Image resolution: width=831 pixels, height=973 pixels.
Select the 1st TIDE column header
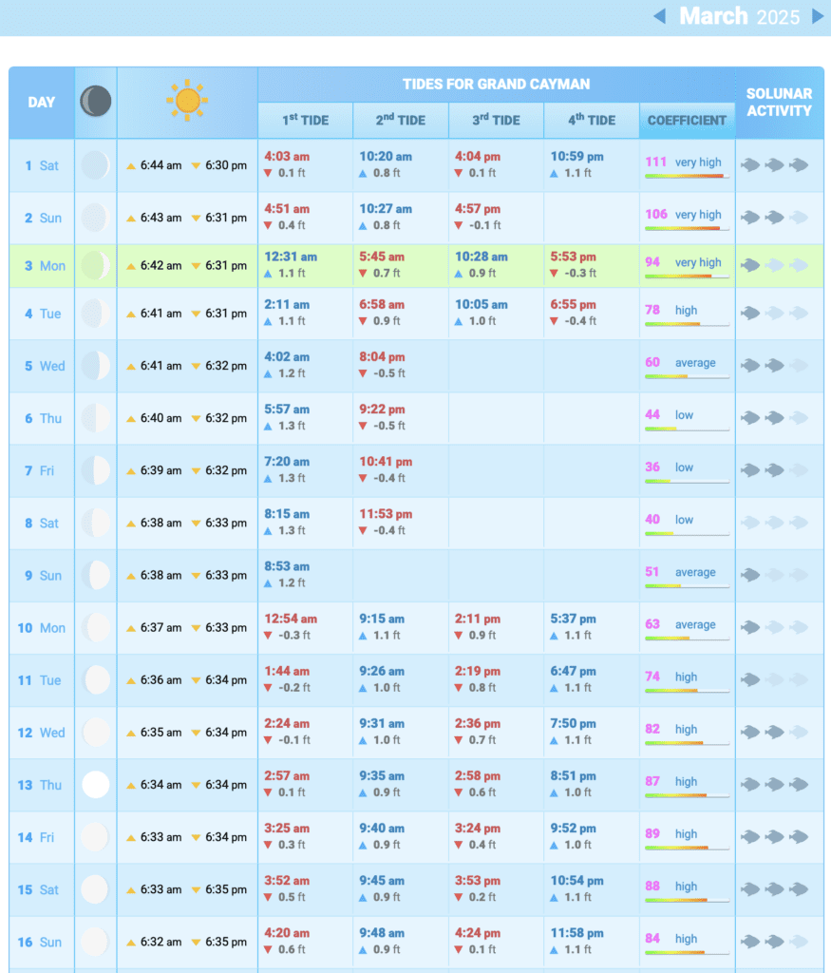(x=305, y=121)
